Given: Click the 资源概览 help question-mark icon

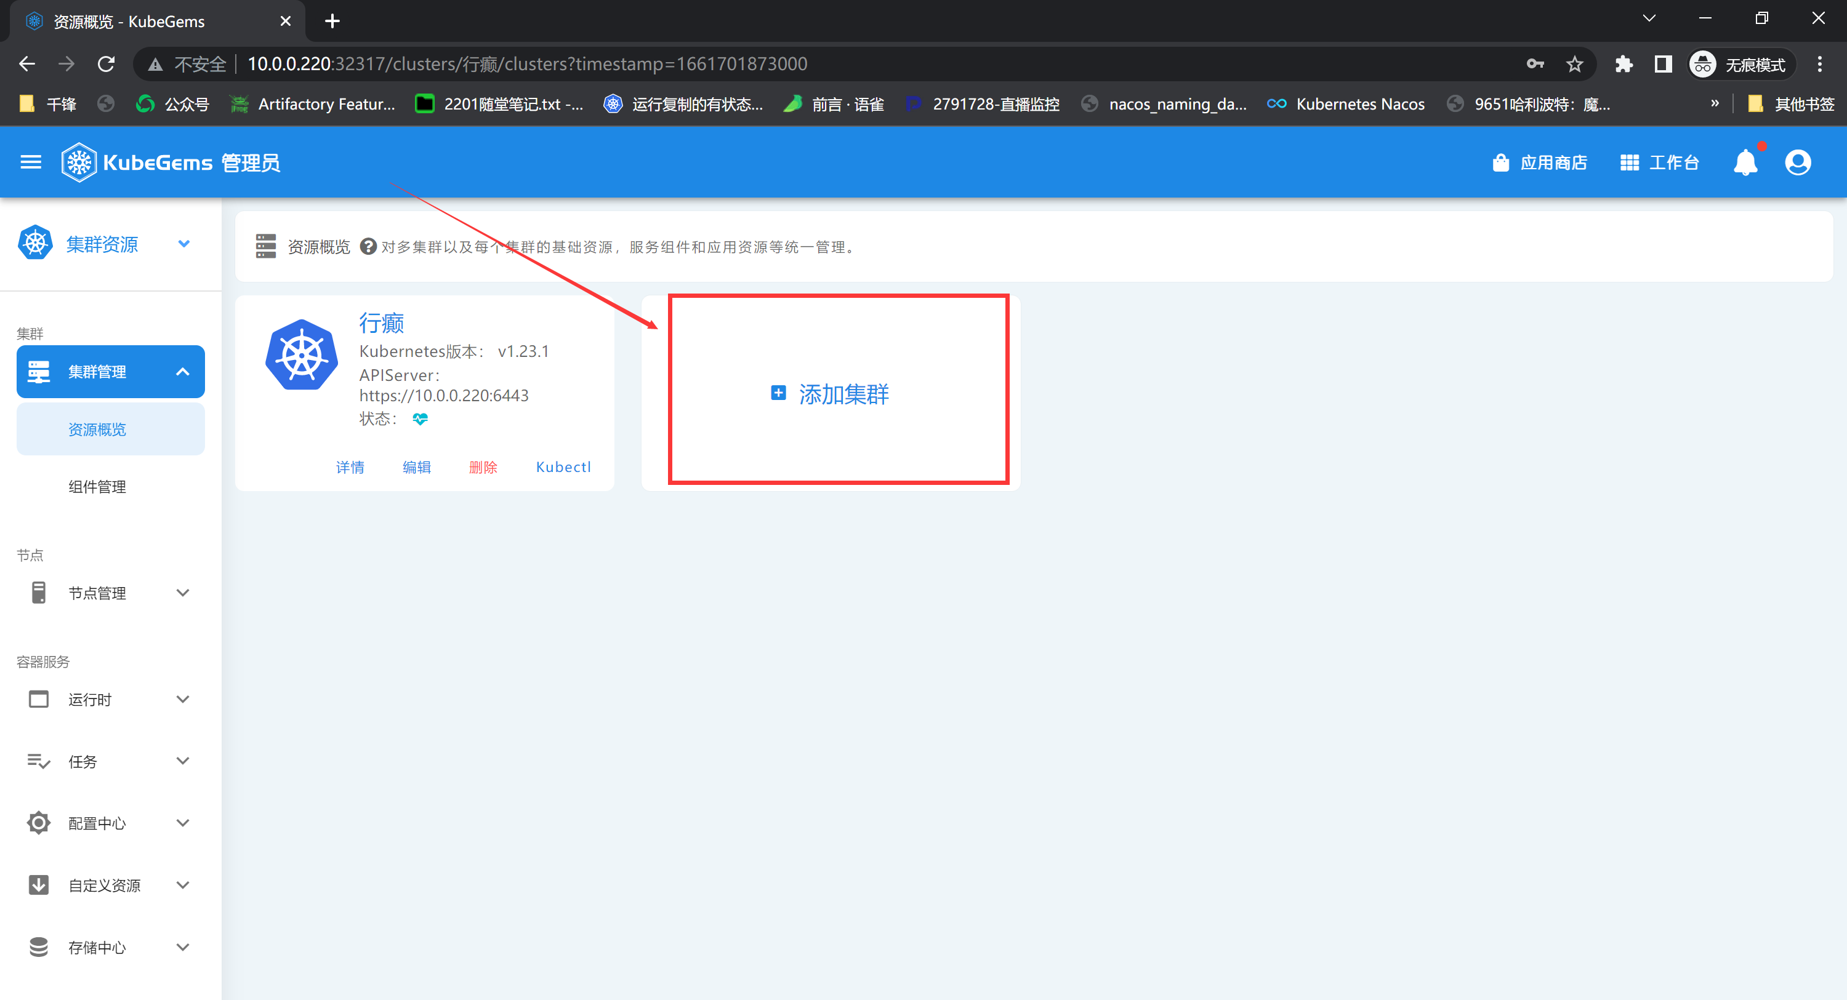Looking at the screenshot, I should (x=368, y=247).
